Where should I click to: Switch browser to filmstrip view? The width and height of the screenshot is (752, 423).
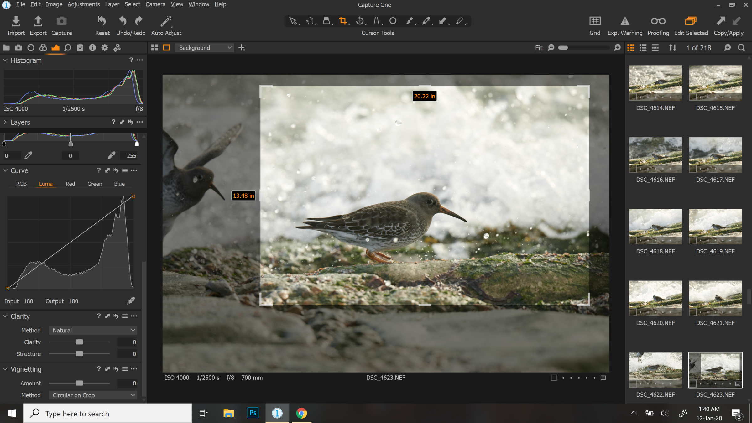click(x=655, y=48)
